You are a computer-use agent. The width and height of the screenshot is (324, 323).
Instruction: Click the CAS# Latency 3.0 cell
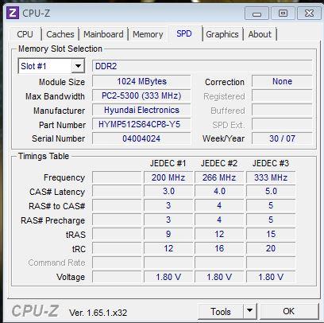168,192
